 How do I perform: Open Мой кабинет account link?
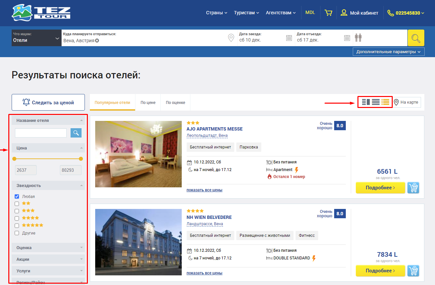(x=364, y=13)
